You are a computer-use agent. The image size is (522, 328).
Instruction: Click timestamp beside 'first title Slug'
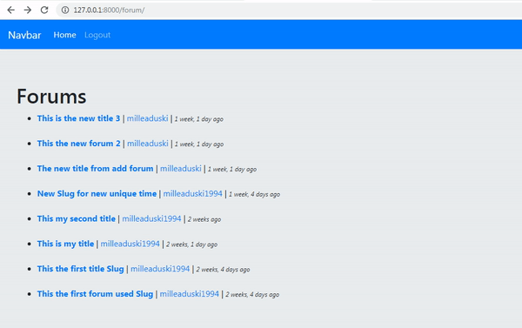pyautogui.click(x=223, y=270)
